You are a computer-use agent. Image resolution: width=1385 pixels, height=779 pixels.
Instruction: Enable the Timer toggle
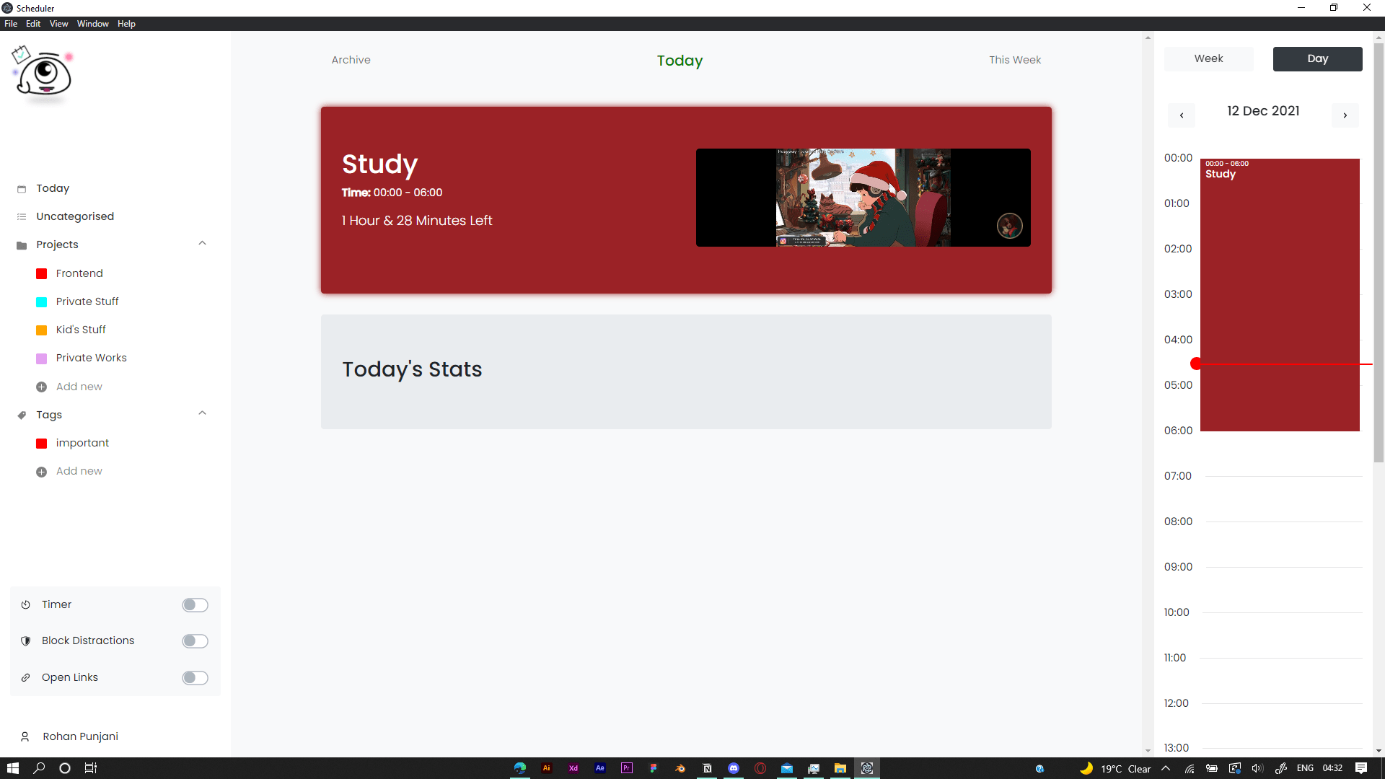(x=195, y=605)
